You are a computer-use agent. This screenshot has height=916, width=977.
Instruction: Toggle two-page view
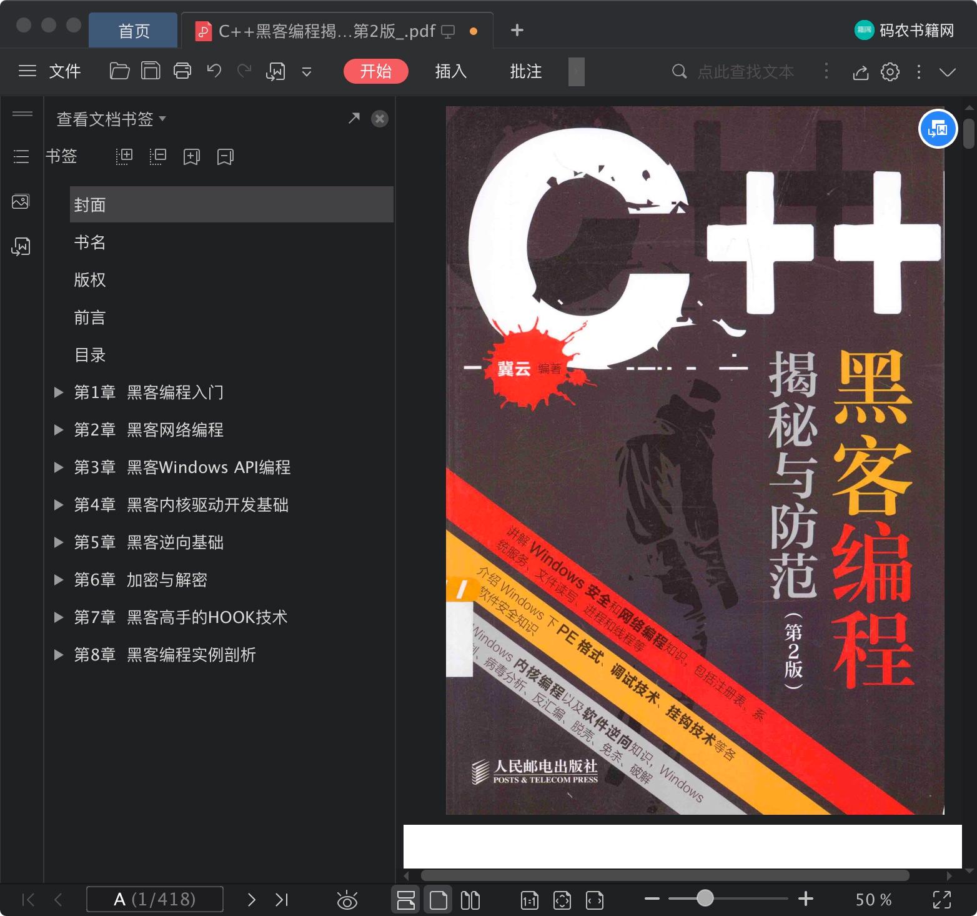[470, 900]
